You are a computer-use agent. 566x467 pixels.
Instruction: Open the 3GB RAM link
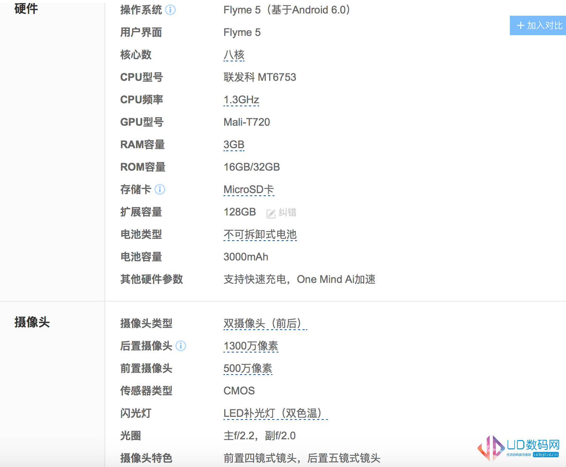click(x=234, y=145)
